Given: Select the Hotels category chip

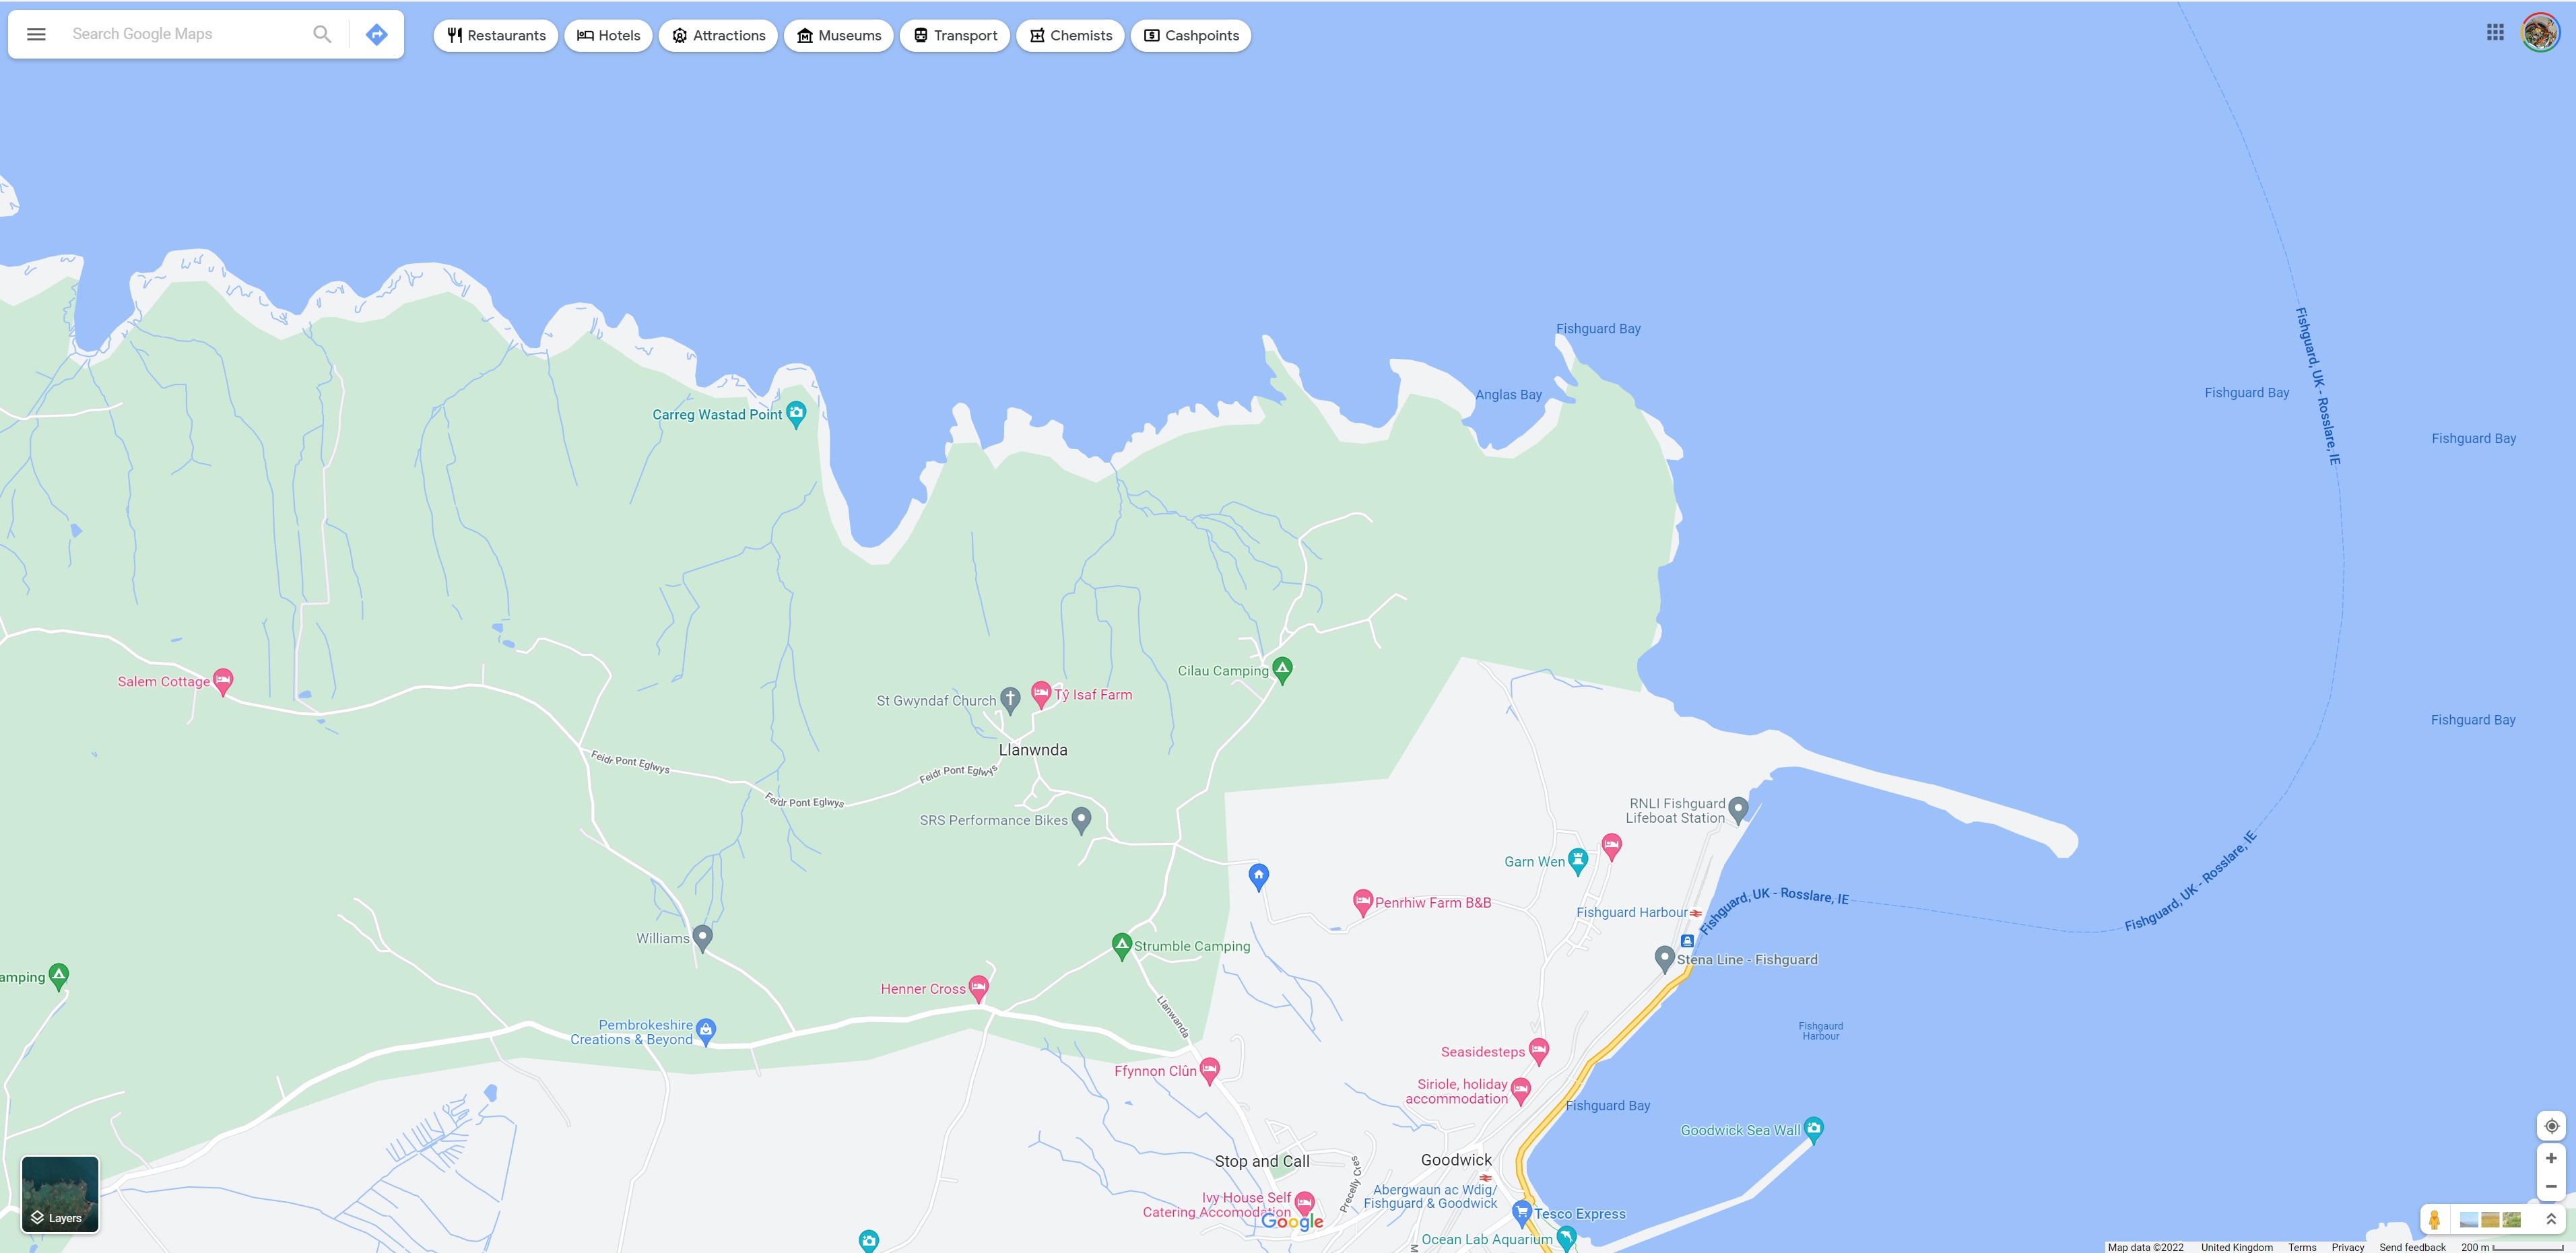Looking at the screenshot, I should point(608,35).
